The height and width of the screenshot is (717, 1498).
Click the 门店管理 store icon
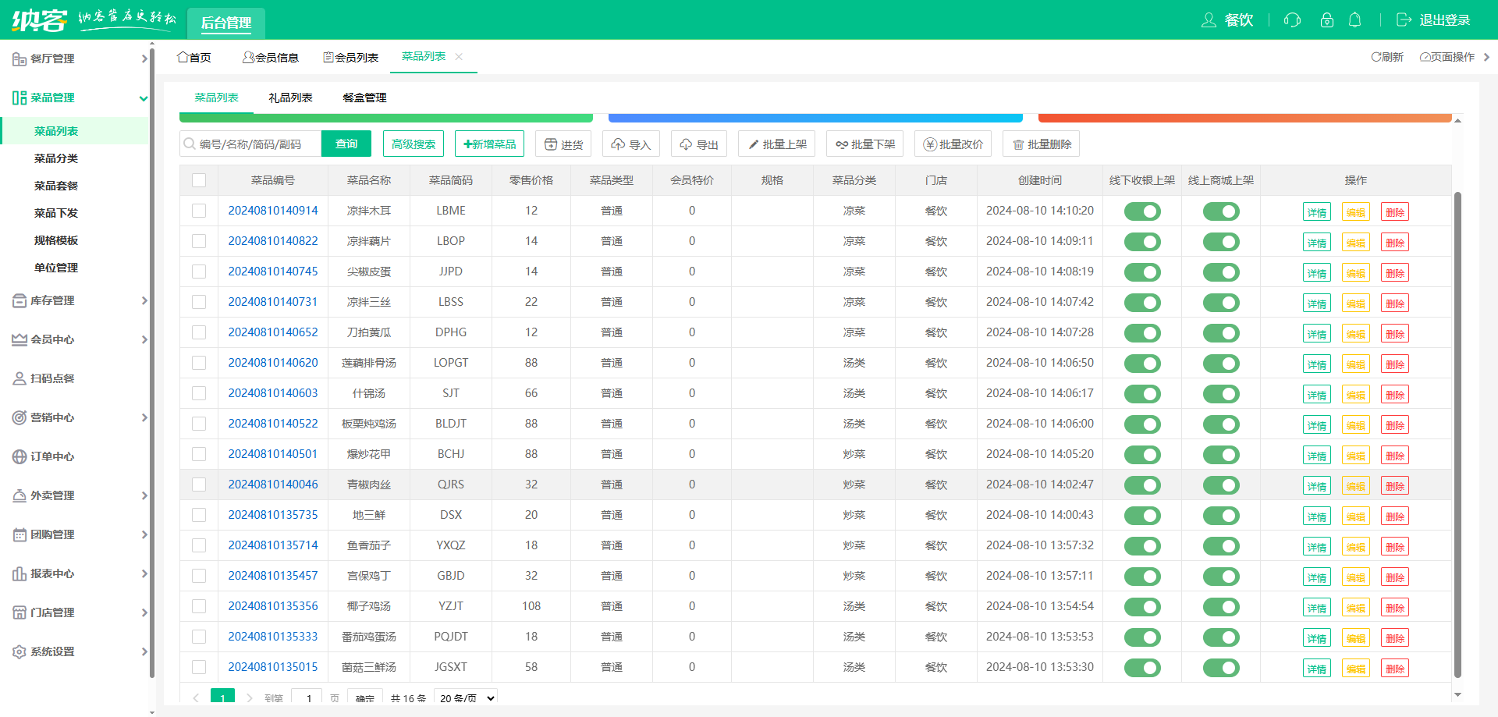point(20,612)
